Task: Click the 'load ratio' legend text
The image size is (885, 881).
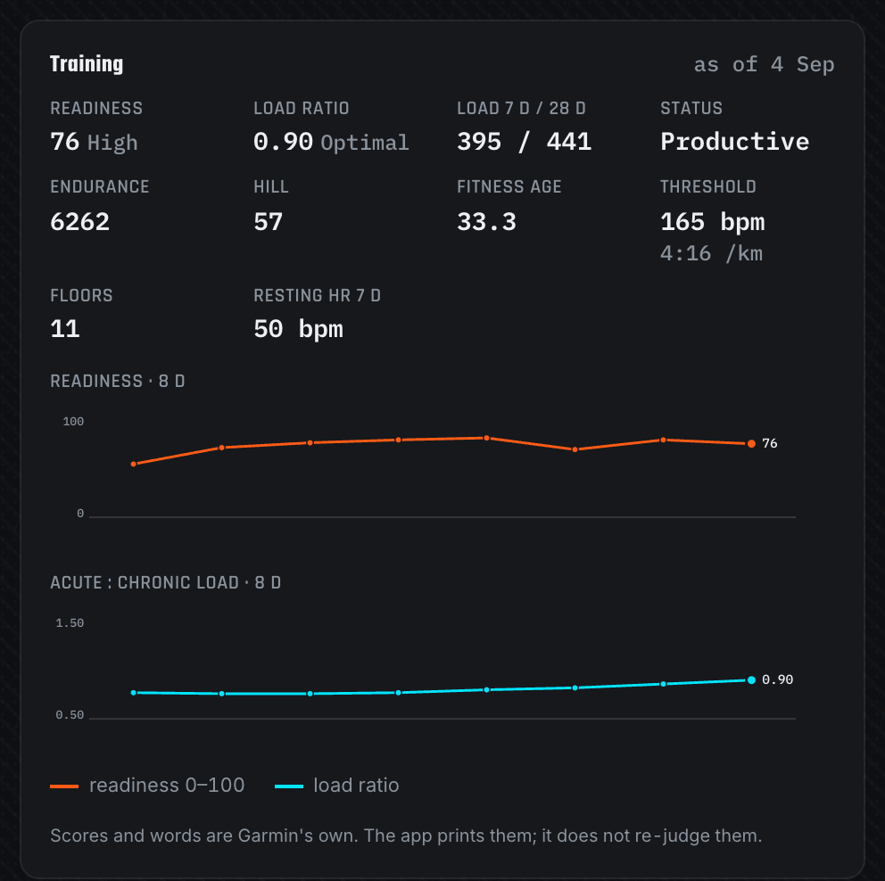Action: [x=356, y=785]
